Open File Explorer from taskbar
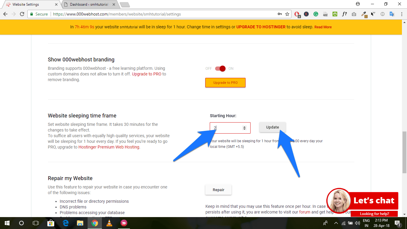The height and width of the screenshot is (229, 407). [x=80, y=223]
